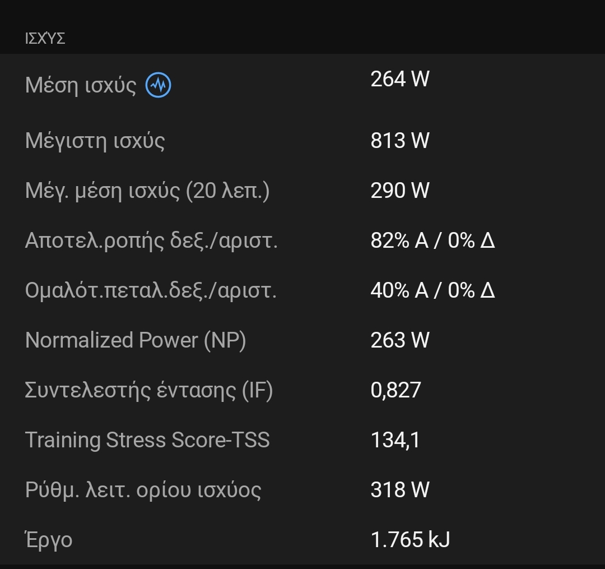Open the Μέγ. μέση ισχύς (20 λεπτ.) entry
The width and height of the screenshot is (605, 569).
[147, 191]
